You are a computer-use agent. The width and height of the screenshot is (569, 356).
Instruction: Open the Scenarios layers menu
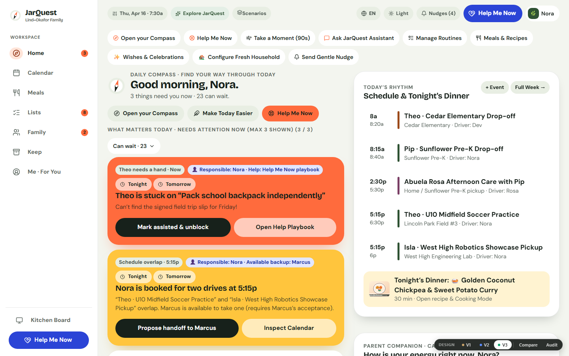[252, 13]
